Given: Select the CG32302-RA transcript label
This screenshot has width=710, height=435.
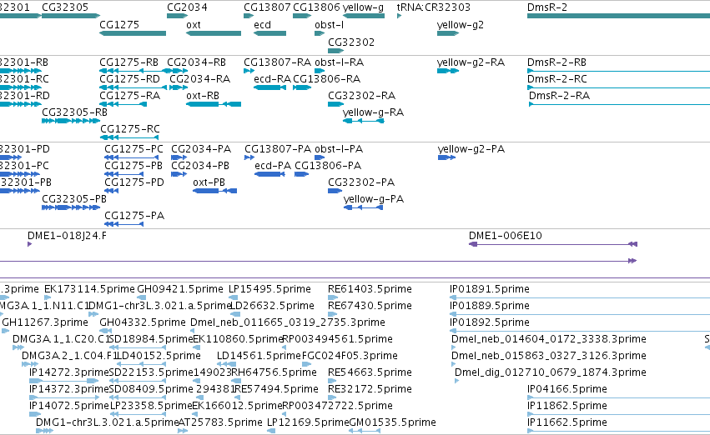Looking at the screenshot, I should (361, 96).
